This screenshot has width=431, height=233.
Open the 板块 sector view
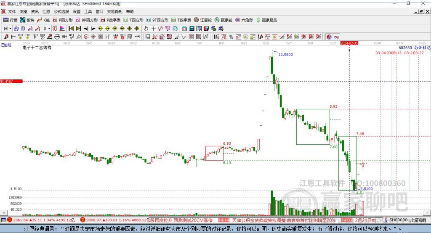click(27, 20)
